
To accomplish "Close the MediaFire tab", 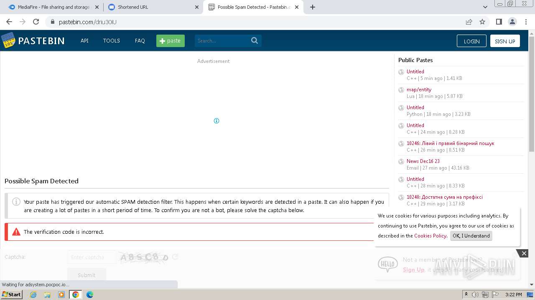I will pos(97,7).
